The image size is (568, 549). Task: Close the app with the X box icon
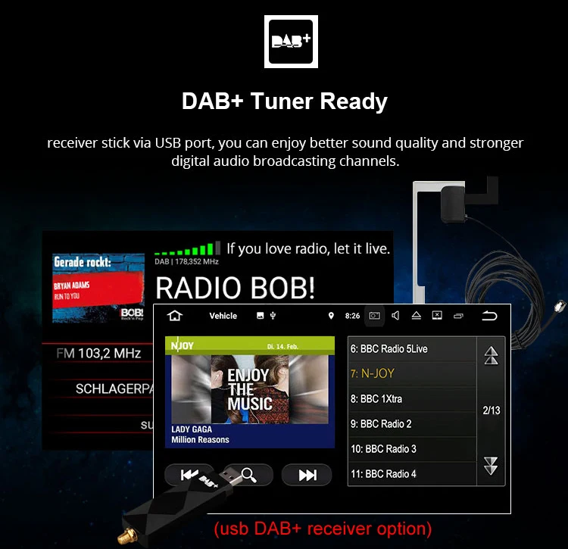pyautogui.click(x=437, y=316)
